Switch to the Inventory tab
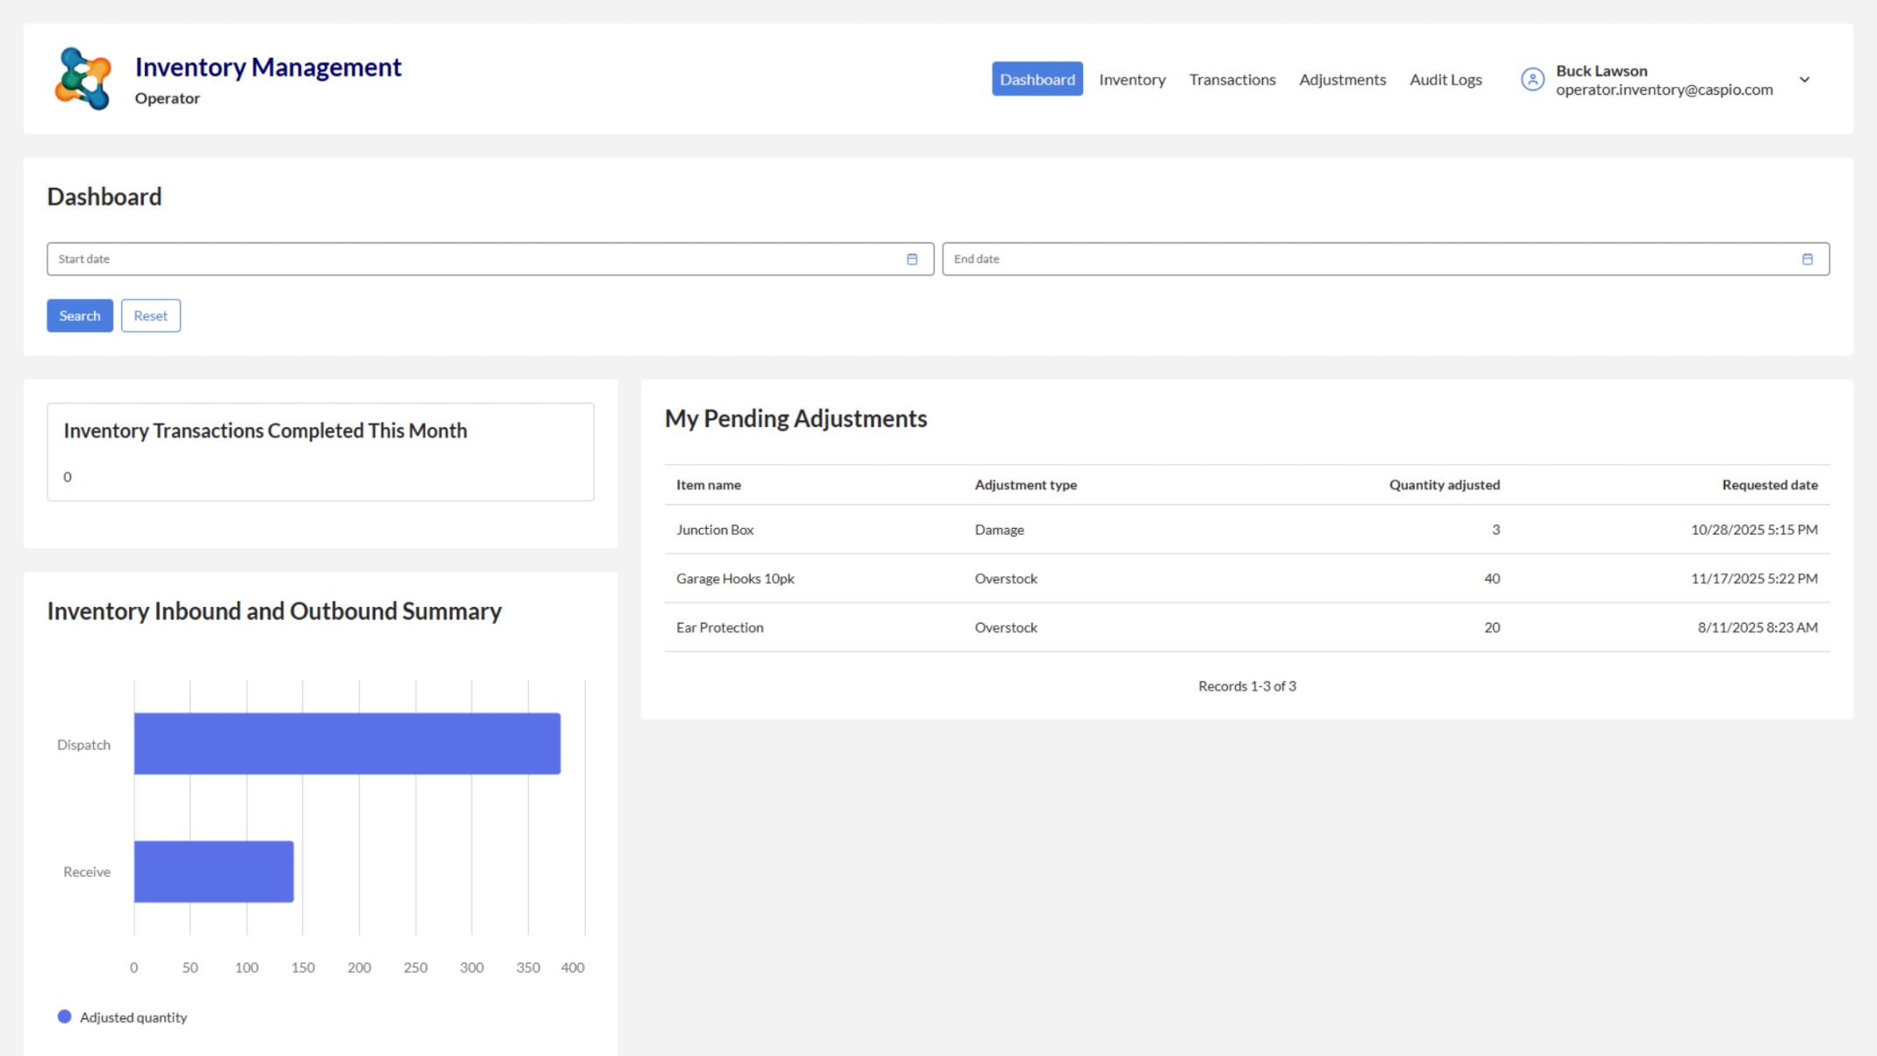 tap(1132, 79)
